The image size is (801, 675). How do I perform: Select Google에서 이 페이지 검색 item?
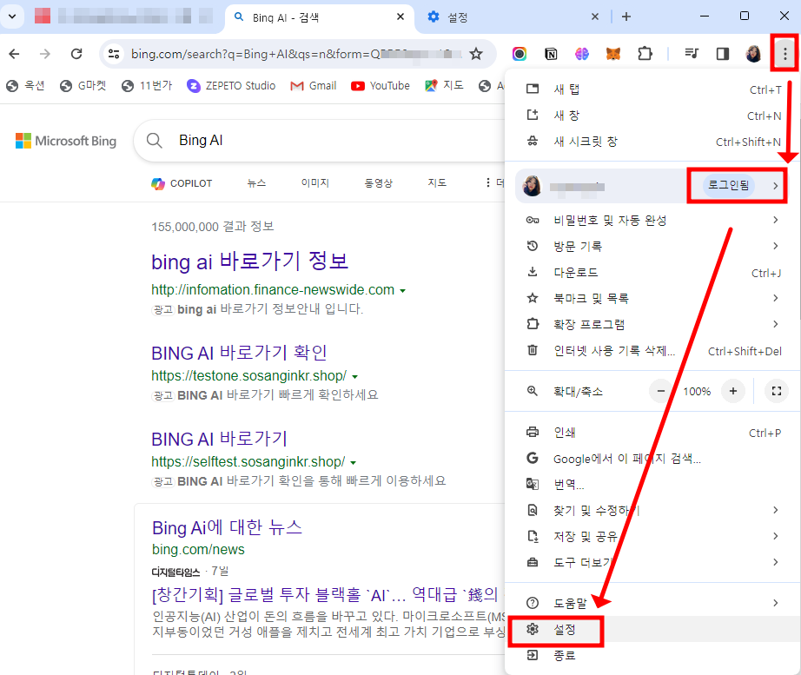coord(652,459)
